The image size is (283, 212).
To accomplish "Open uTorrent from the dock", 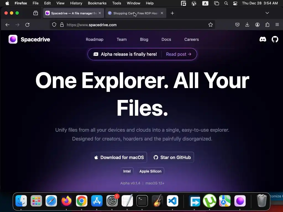I will [x=209, y=201].
